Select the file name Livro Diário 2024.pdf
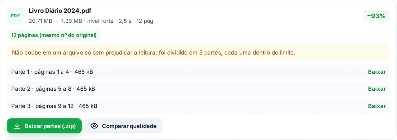This screenshot has width=397, height=140. coord(60,11)
